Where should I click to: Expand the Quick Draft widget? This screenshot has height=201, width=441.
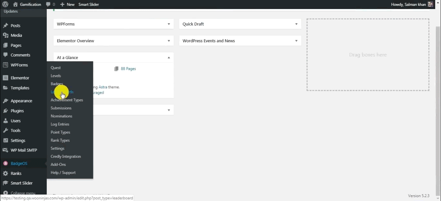click(x=296, y=24)
